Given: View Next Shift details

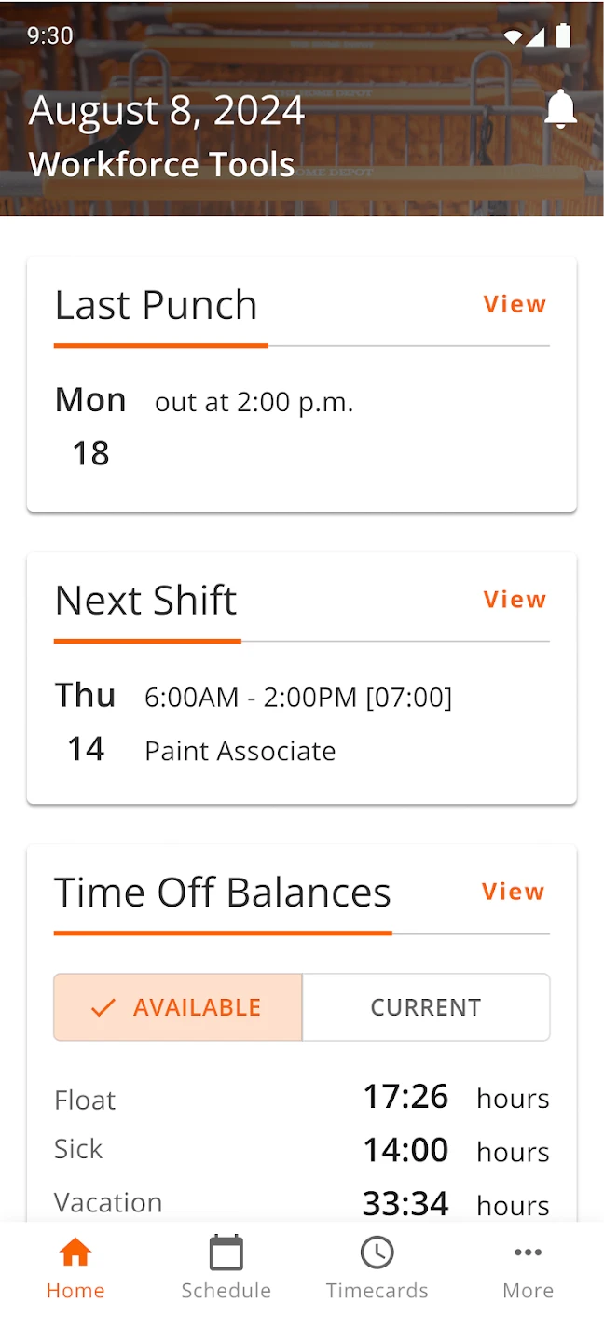Looking at the screenshot, I should [515, 600].
